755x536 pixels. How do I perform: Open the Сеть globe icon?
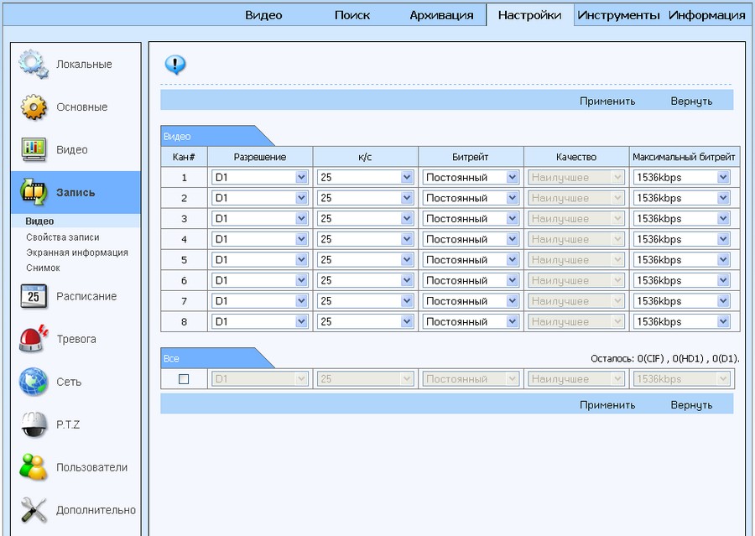pos(34,382)
